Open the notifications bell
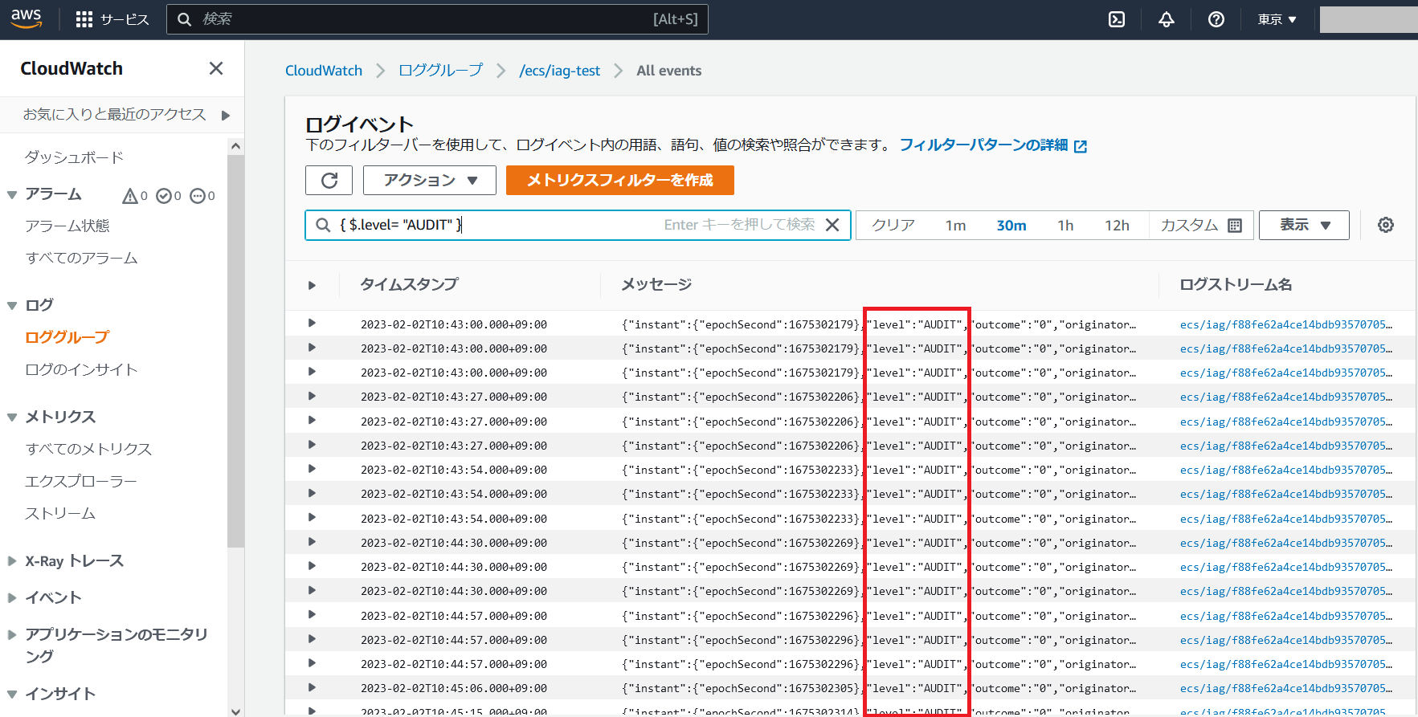 [1167, 19]
